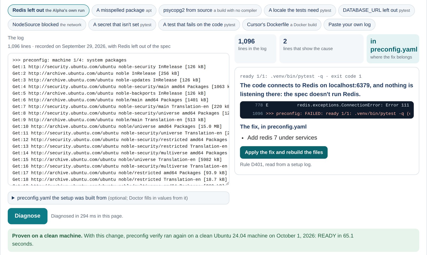Viewport: 427px width, 255px height.
Task: Click first log line '>>> preconfig: machine 1/4'
Action: click(69, 60)
